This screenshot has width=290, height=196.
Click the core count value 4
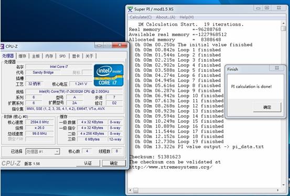tap(87, 152)
